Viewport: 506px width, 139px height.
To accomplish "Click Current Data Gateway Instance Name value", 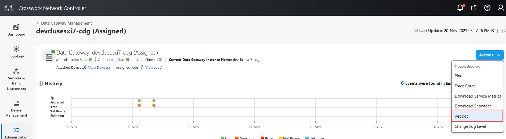I will tap(246, 60).
